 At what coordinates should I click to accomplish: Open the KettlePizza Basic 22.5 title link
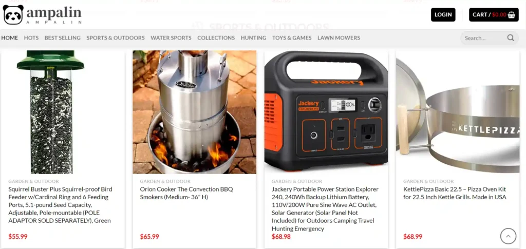(x=455, y=193)
